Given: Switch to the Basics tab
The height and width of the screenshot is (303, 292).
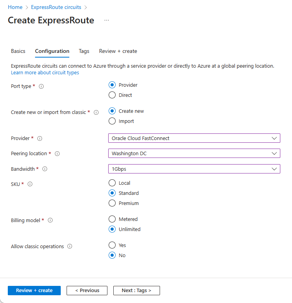Looking at the screenshot, I should coord(18,51).
